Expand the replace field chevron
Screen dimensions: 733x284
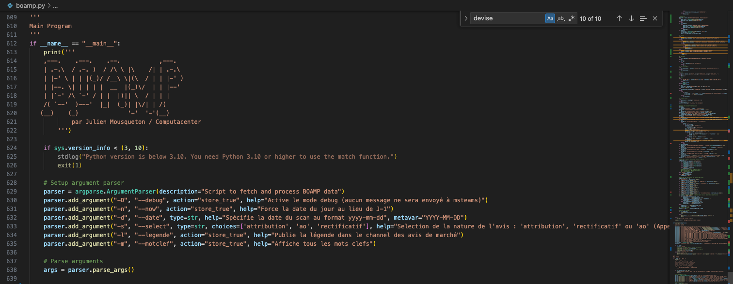point(466,18)
